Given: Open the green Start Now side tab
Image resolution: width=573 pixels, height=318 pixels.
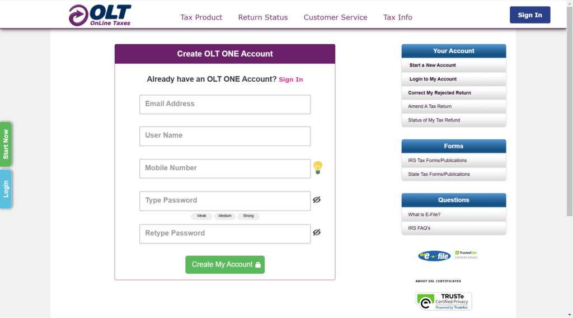Looking at the screenshot, I should click(6, 144).
